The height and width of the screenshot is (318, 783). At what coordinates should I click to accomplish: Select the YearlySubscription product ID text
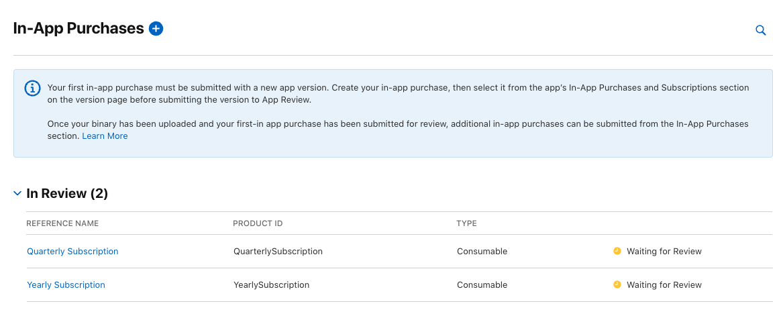271,284
